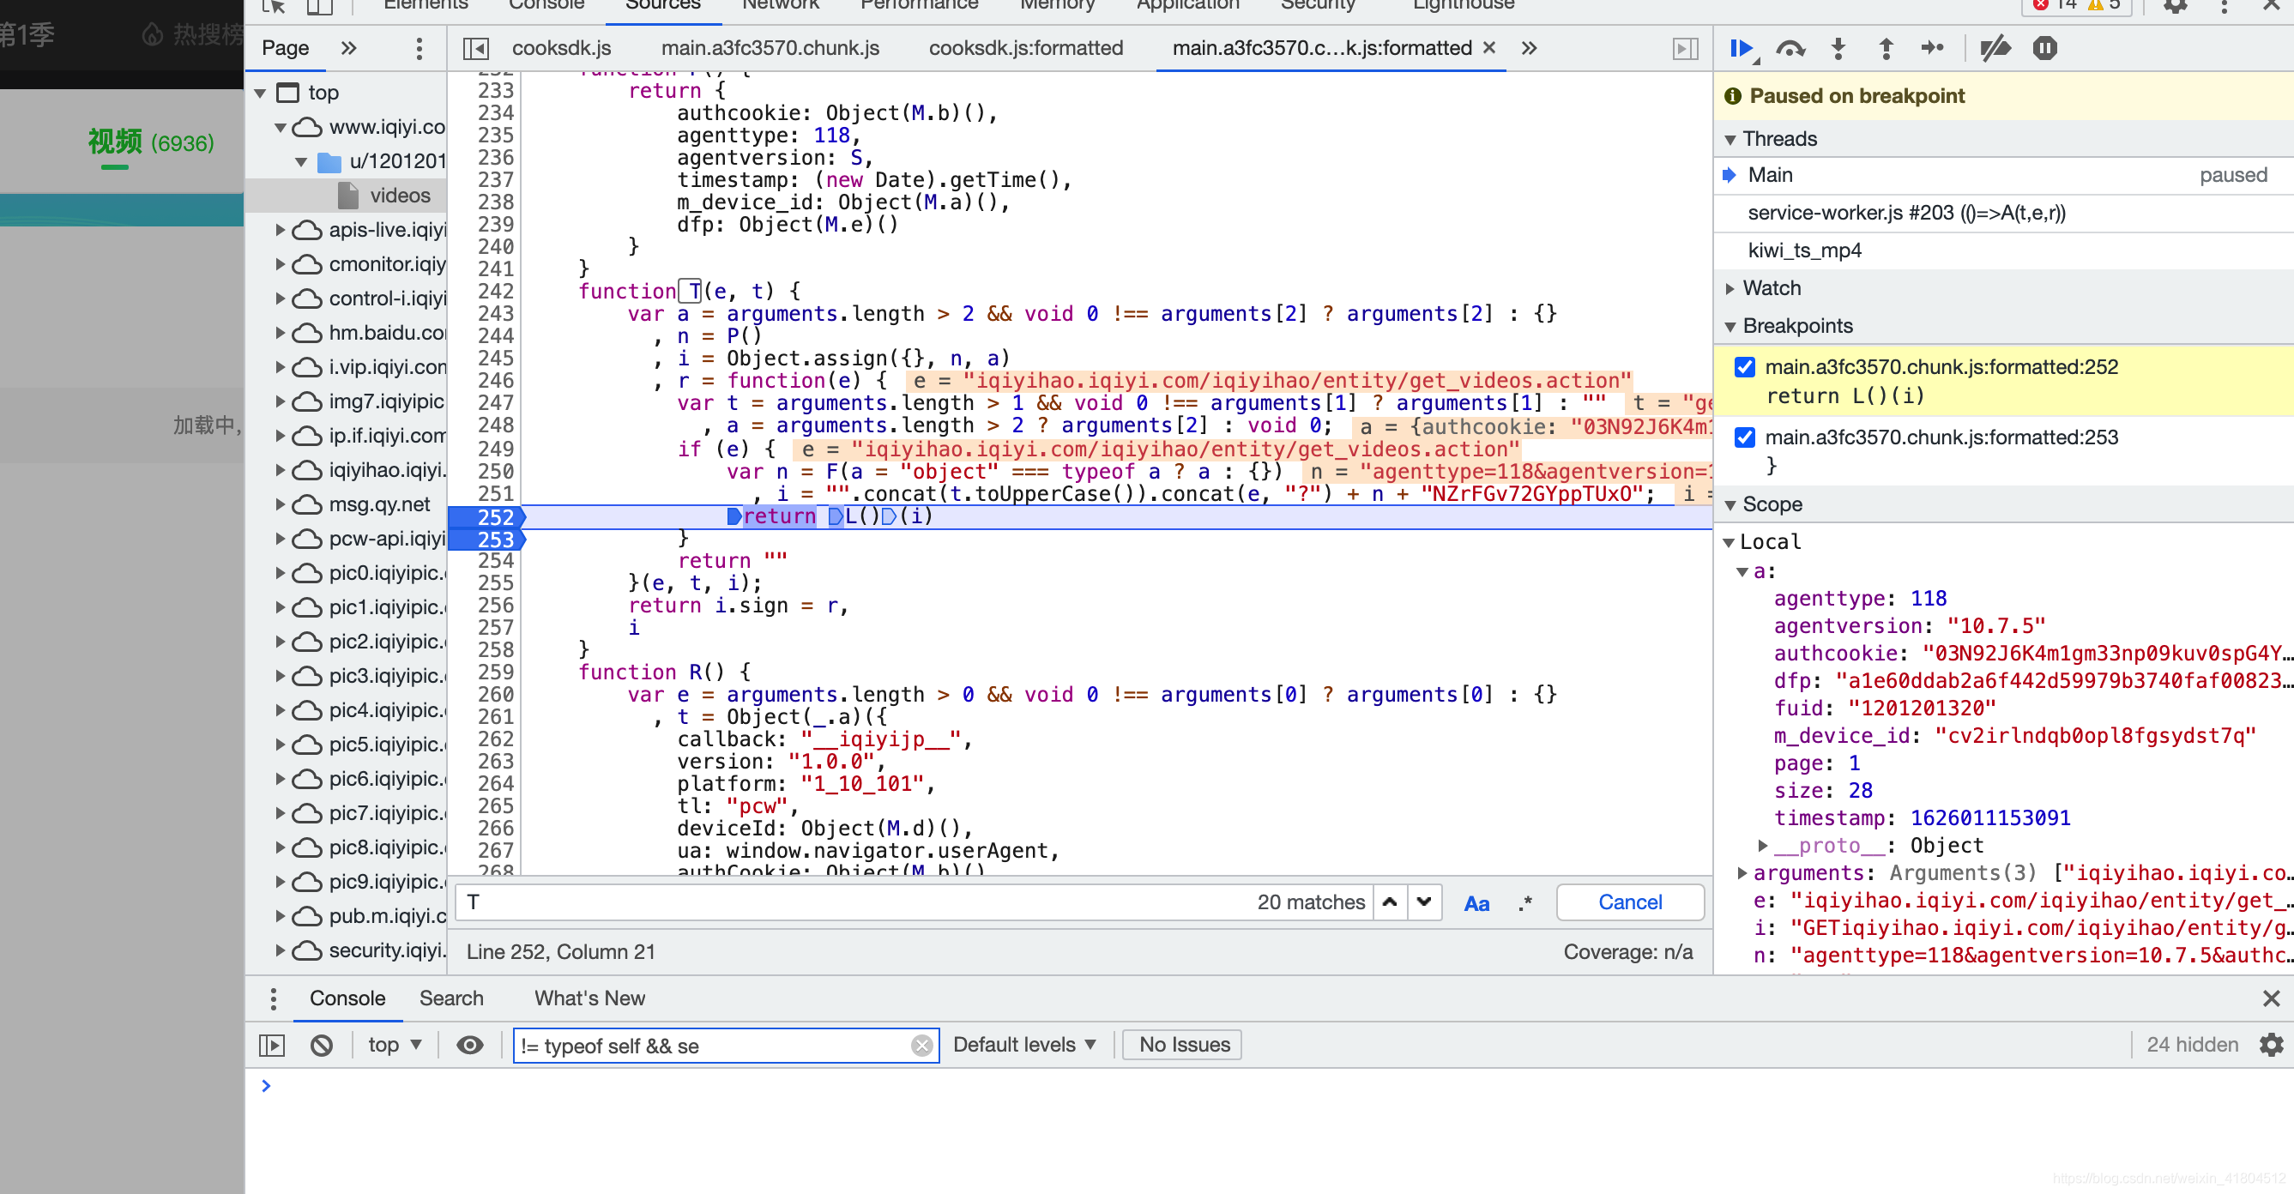Resume script execution
This screenshot has width=2294, height=1194.
[1742, 48]
